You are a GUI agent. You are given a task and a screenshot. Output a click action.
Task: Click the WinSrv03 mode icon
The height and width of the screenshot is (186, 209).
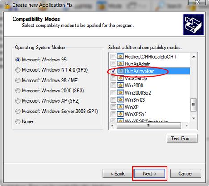[x=121, y=99]
